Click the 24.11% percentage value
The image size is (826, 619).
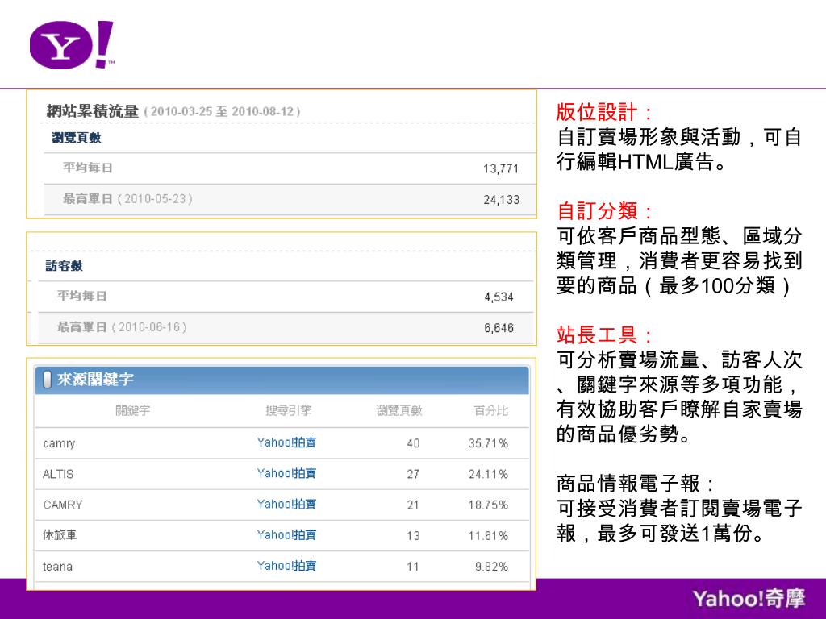(x=488, y=474)
